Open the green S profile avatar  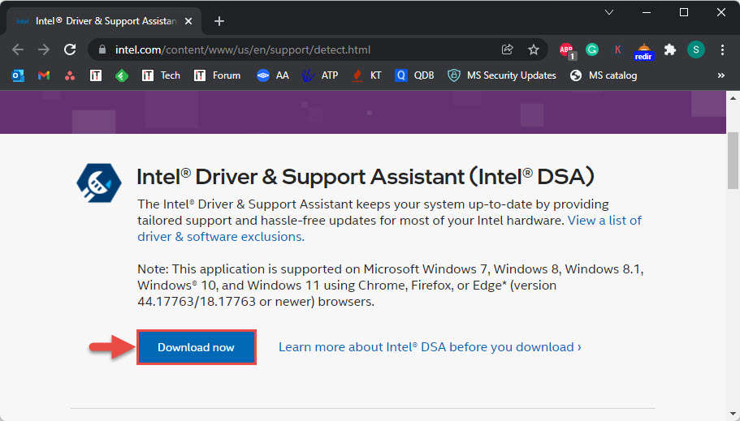click(x=695, y=49)
